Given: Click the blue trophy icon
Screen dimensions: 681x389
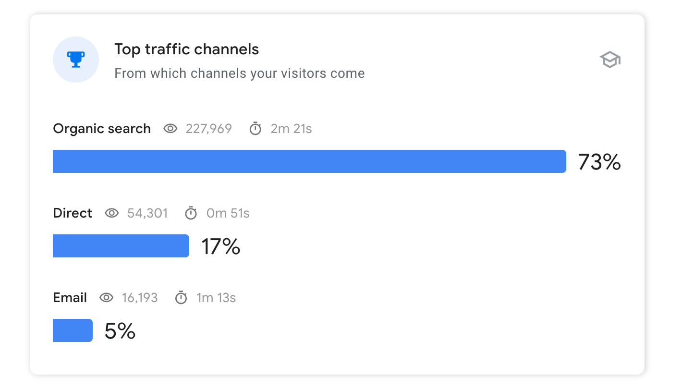Looking at the screenshot, I should (76, 60).
